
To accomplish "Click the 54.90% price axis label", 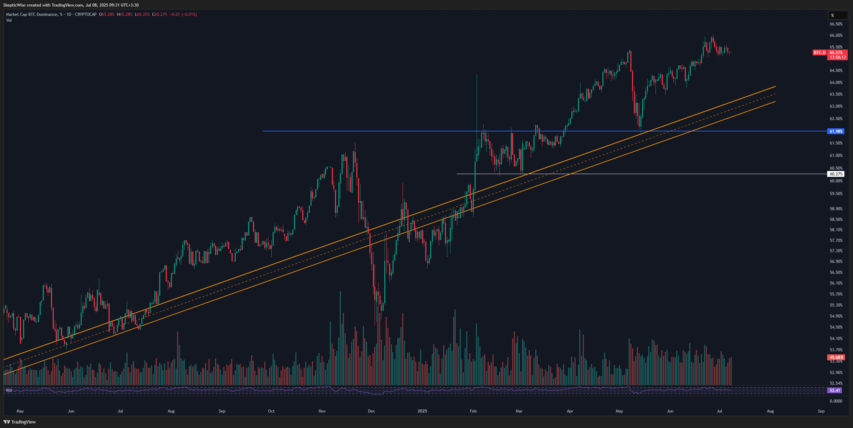I will pyautogui.click(x=836, y=316).
